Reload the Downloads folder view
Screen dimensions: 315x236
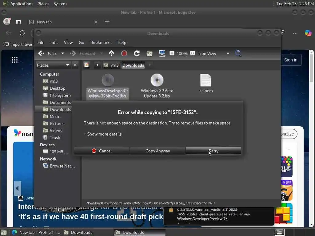coord(137,53)
